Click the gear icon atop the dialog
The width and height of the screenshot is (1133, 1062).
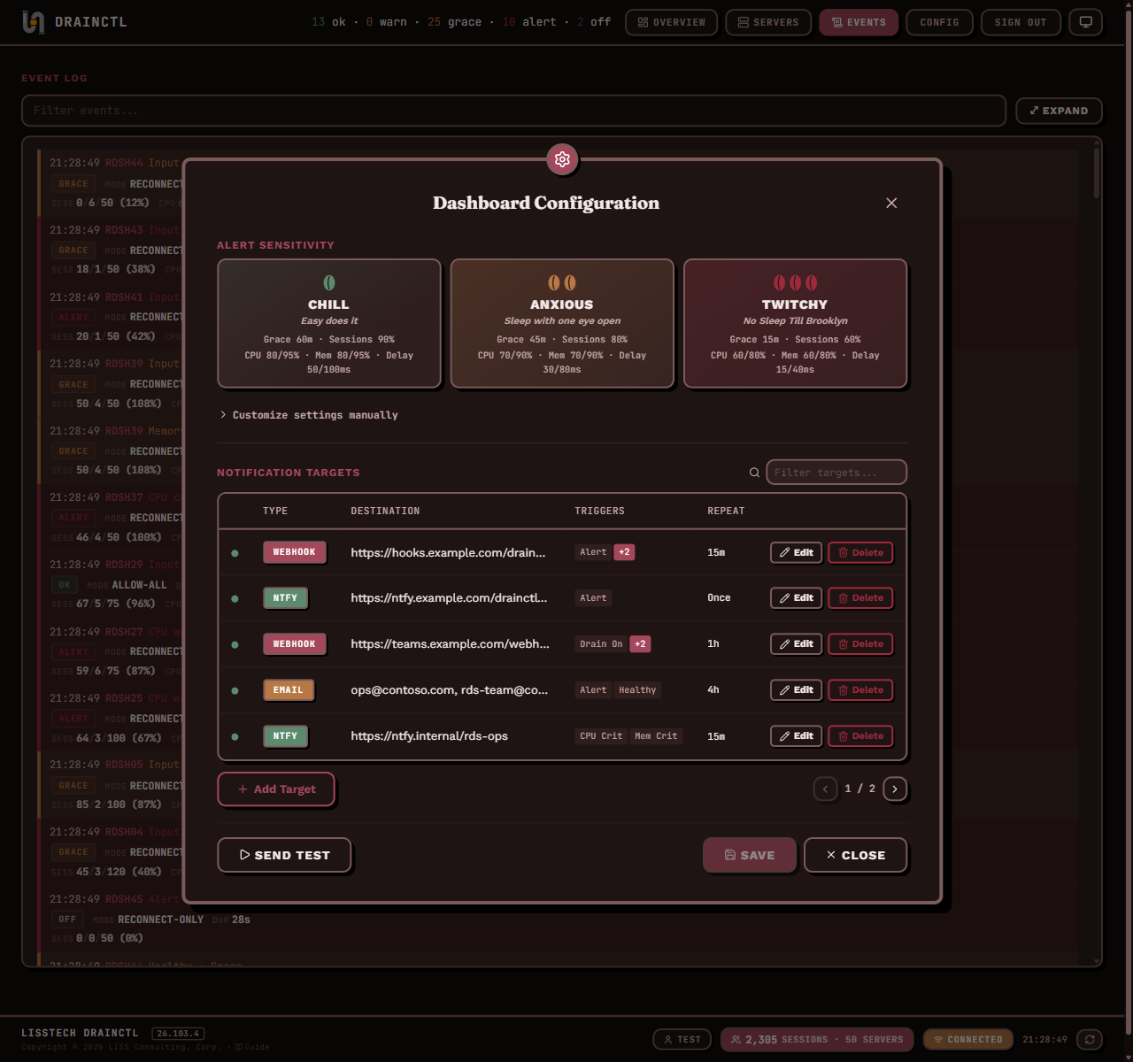(x=562, y=159)
